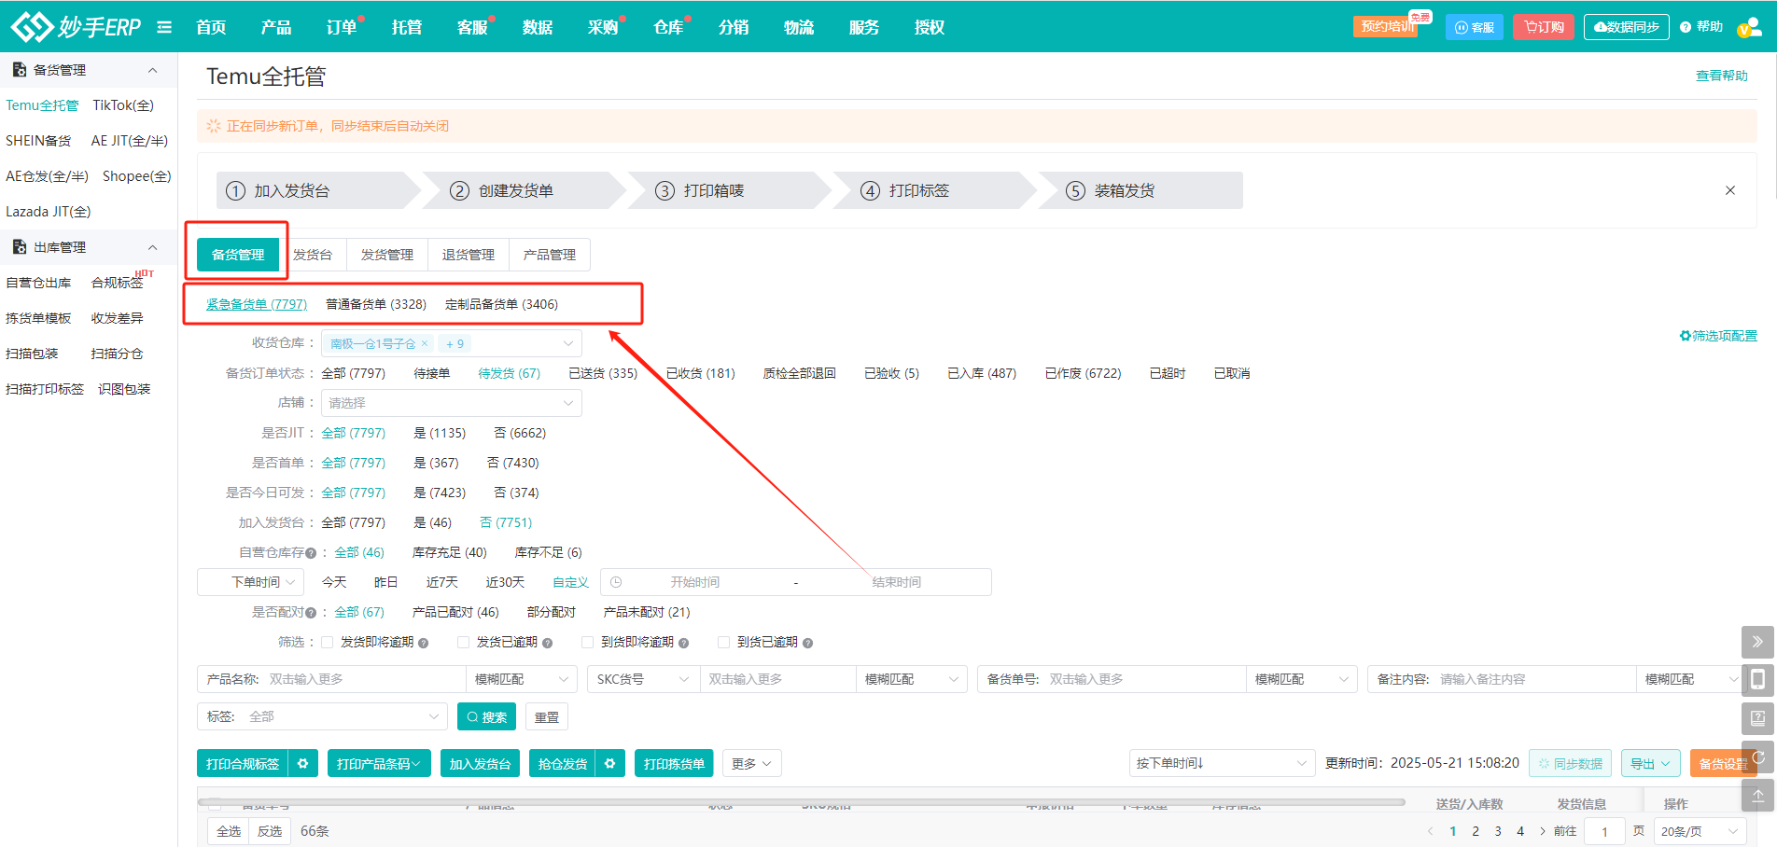Click the 打印拣货单 button
The width and height of the screenshot is (1777, 847).
pyautogui.click(x=674, y=764)
